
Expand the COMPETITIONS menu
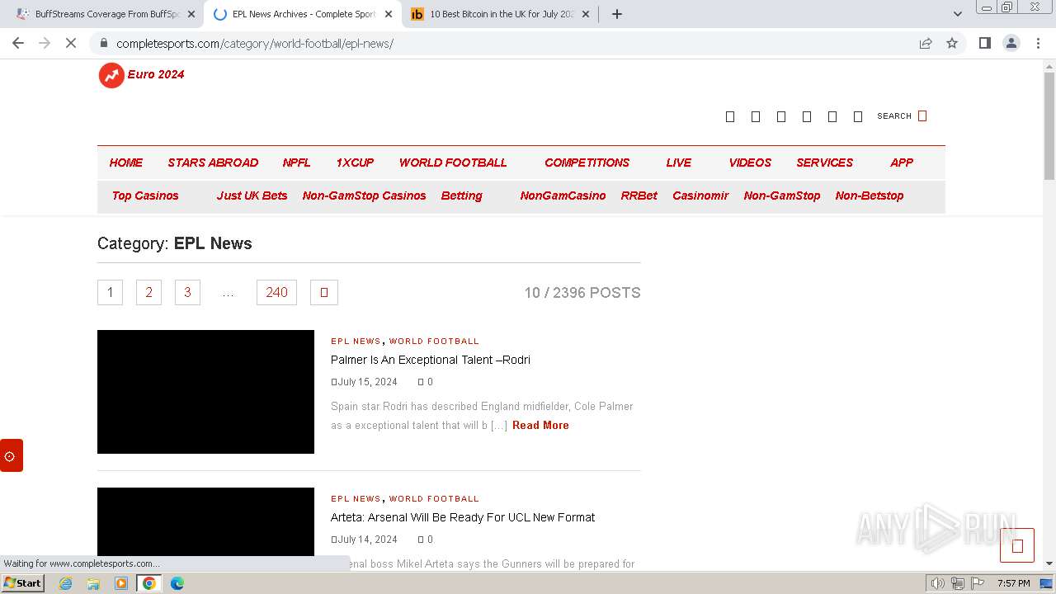click(587, 163)
